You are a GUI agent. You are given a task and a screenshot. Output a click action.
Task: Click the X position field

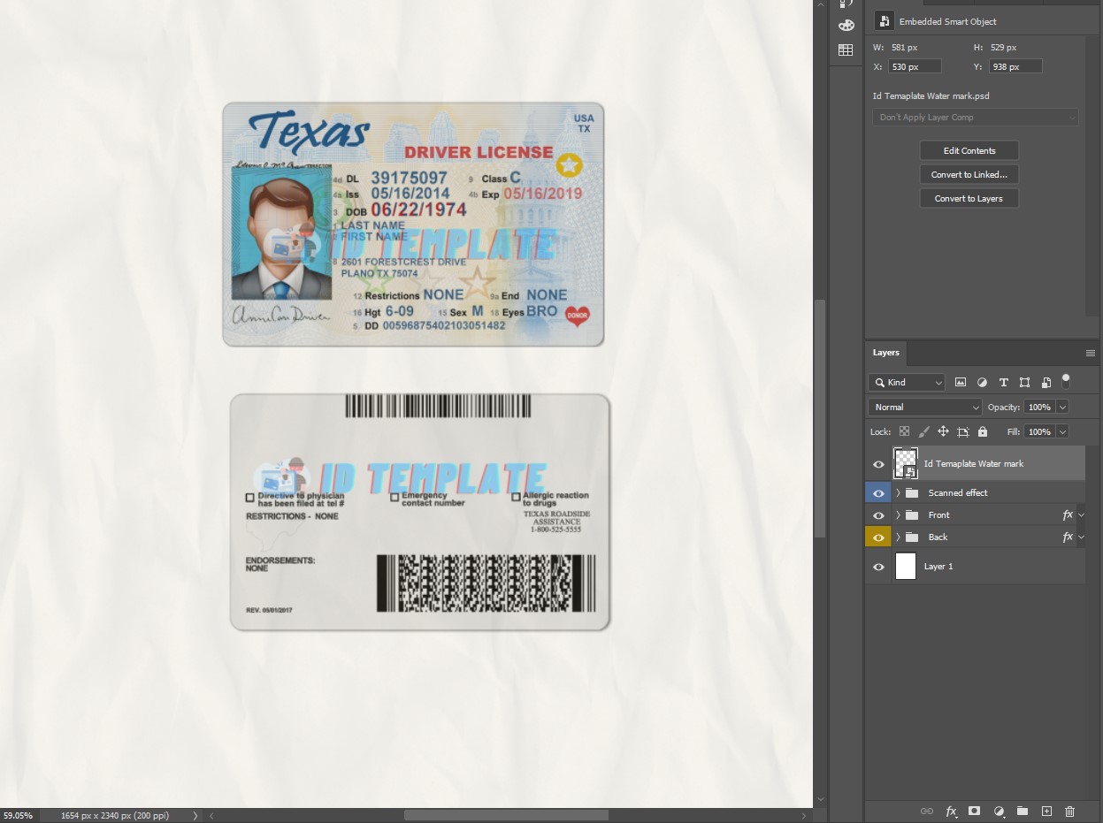point(915,66)
